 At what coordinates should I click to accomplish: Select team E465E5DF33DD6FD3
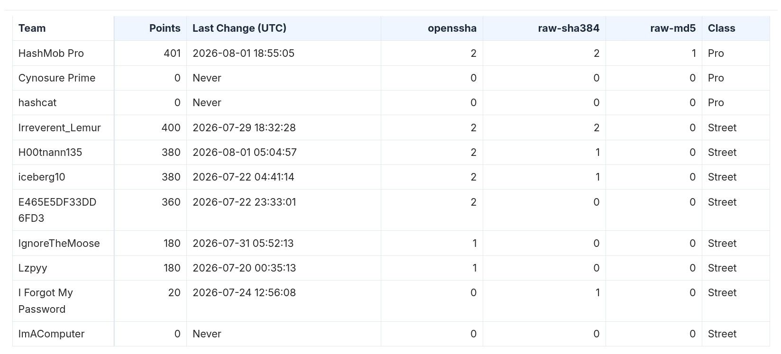click(57, 210)
